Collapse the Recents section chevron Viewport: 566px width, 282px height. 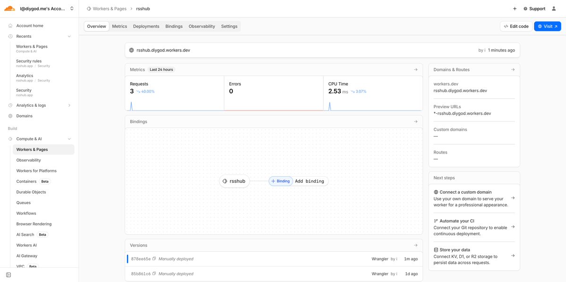(69, 36)
